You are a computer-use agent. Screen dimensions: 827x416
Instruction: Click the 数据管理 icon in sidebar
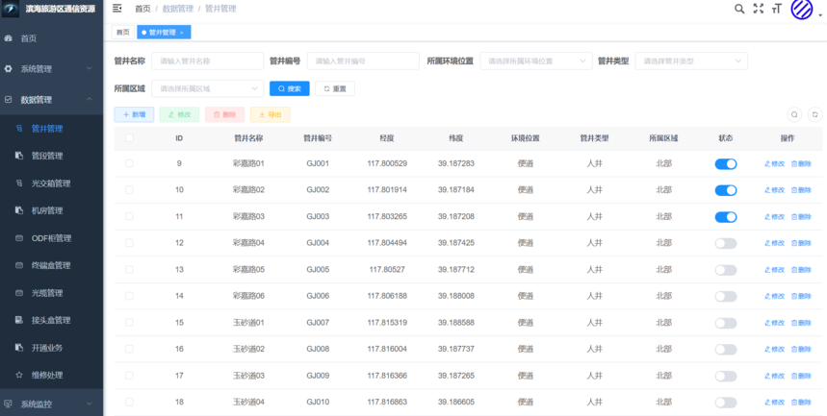(8, 100)
